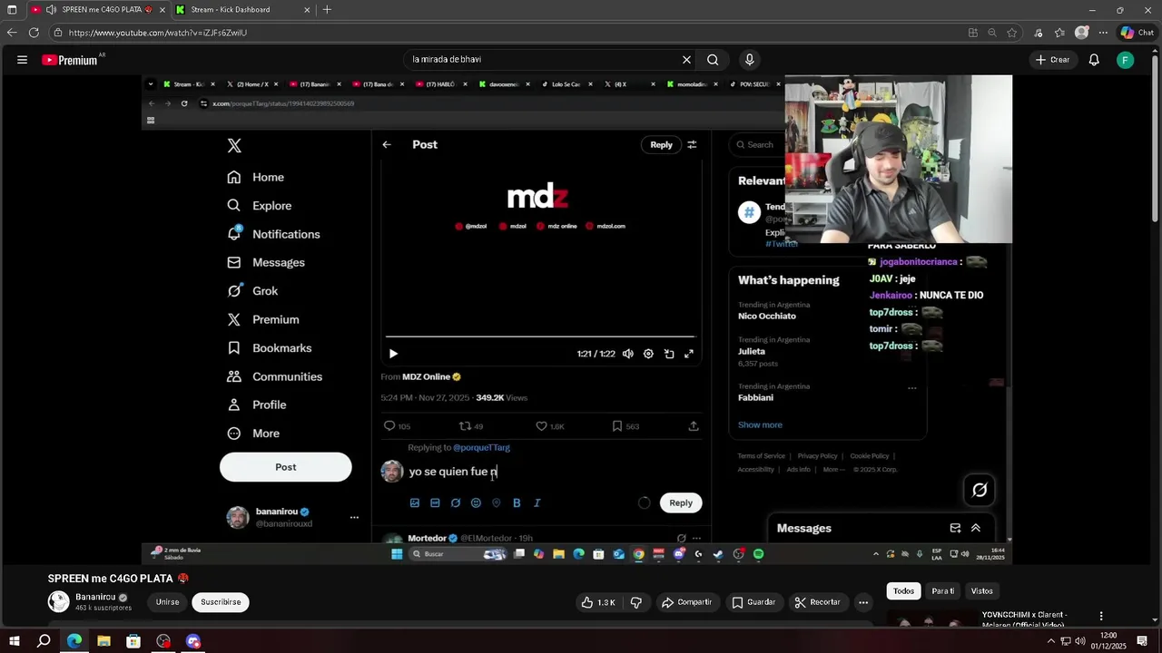
Task: Click the 463 k suscriptores text
Action: pyautogui.click(x=103, y=608)
